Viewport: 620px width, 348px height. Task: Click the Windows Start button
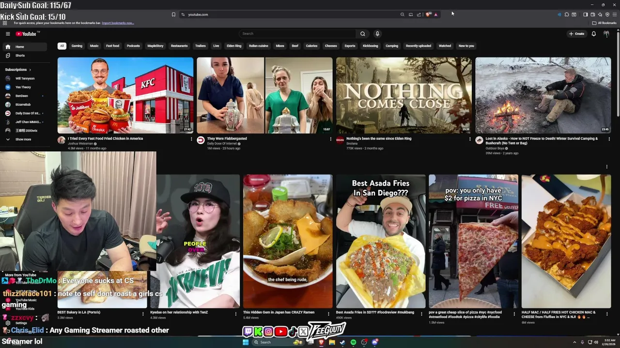[246, 342]
